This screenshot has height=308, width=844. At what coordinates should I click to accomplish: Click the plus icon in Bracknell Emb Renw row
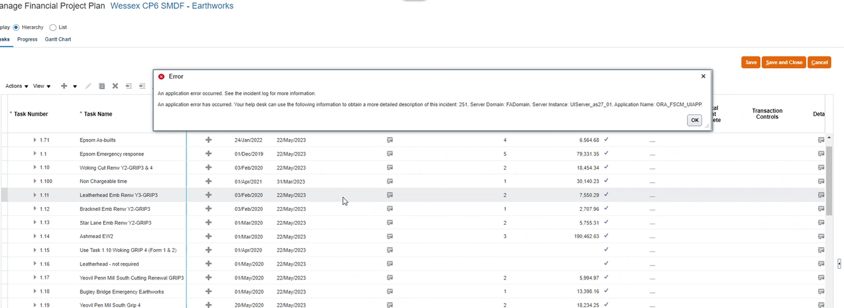coord(208,209)
